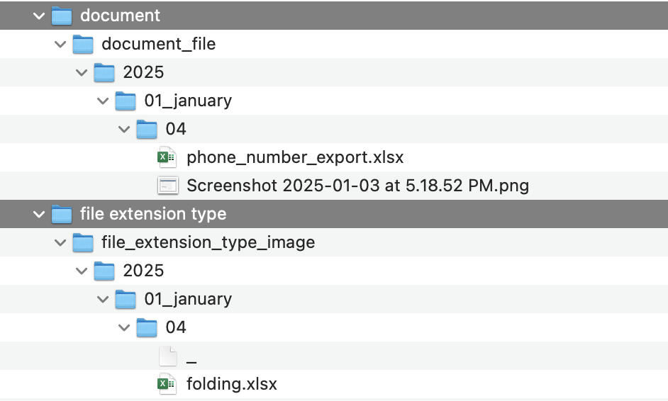Viewport: 668px width, 401px height.
Task: Click the file_extension_type_image folder icon
Action: click(x=83, y=242)
